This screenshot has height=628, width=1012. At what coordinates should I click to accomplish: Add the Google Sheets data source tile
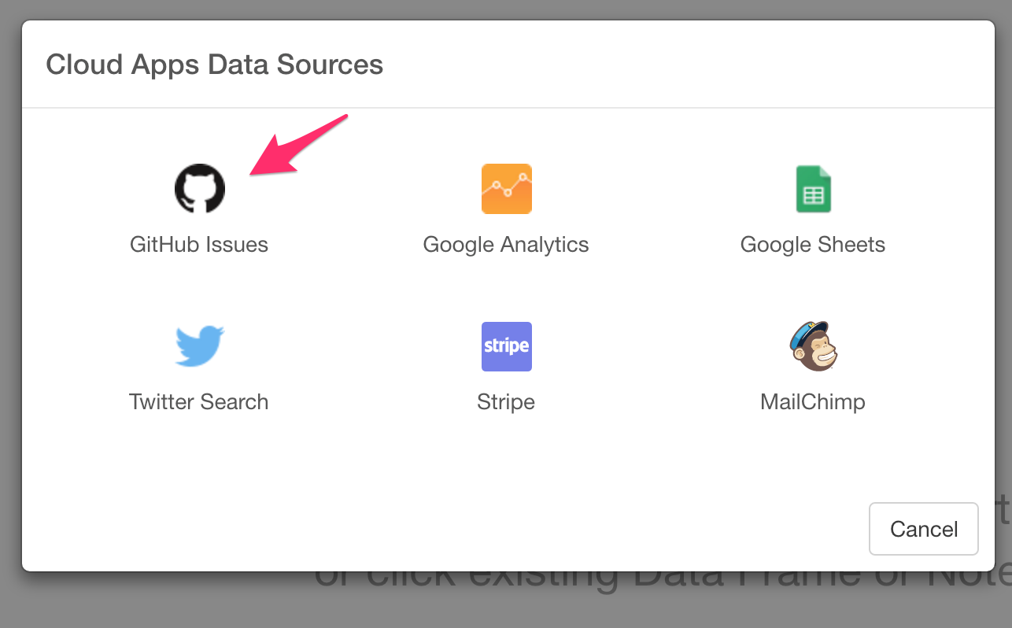pyautogui.click(x=813, y=210)
